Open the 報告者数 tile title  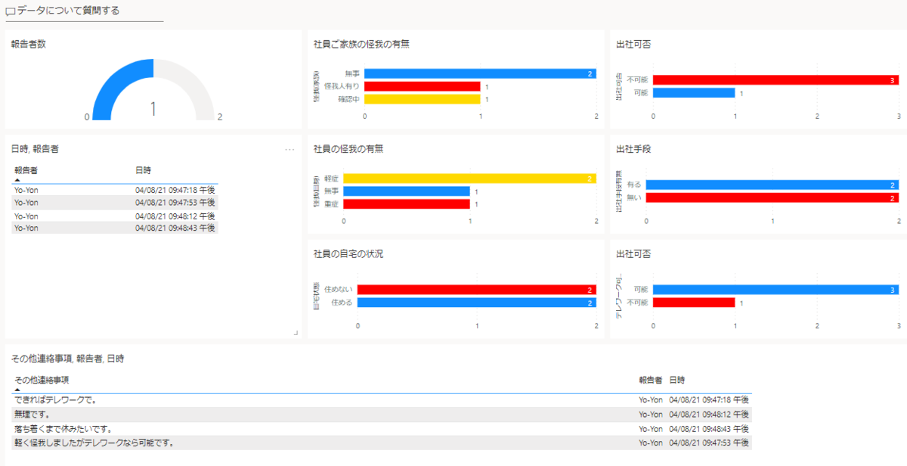[29, 45]
